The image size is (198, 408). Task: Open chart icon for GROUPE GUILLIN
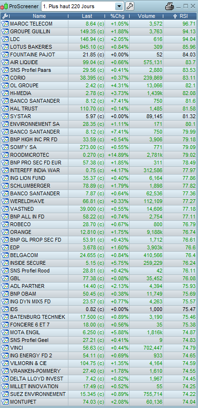pyautogui.click(x=5, y=31)
